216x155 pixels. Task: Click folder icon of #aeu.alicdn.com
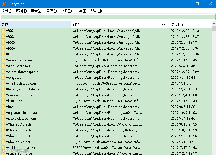pos(3,60)
